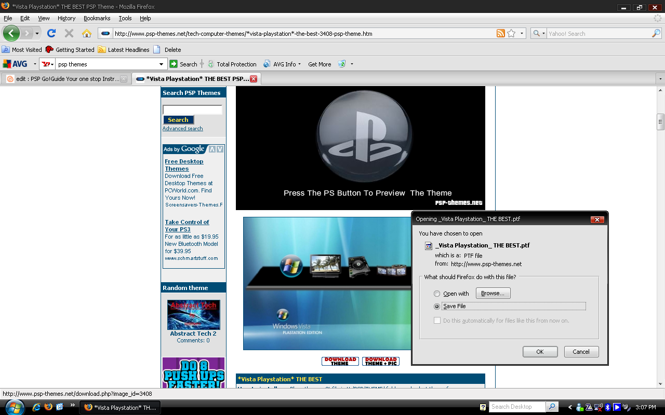Open the list all tabs dropdown
This screenshot has width=665, height=415.
point(660,79)
